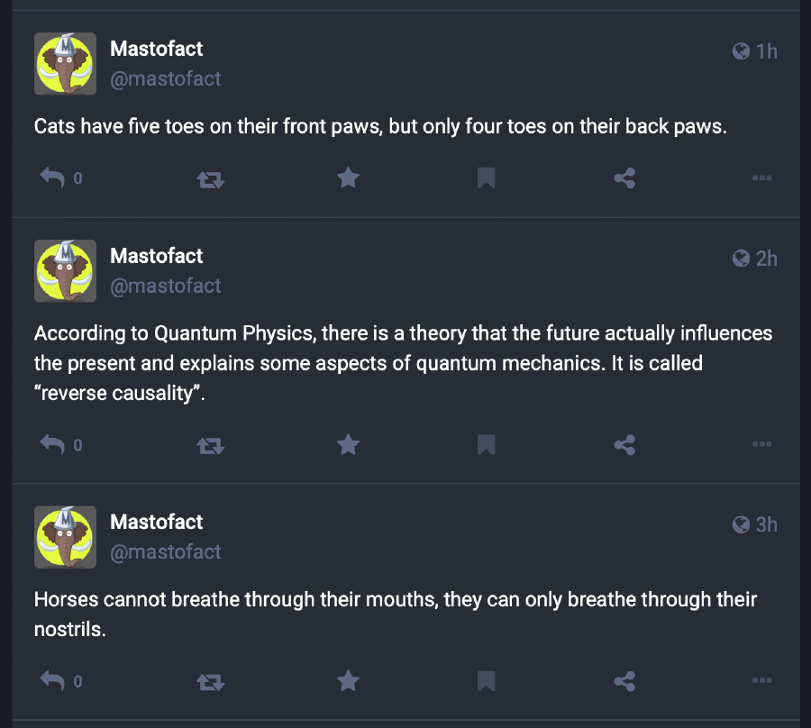The width and height of the screenshot is (811, 728).
Task: Open Mastofact profile from the 1h post
Action: coord(156,50)
